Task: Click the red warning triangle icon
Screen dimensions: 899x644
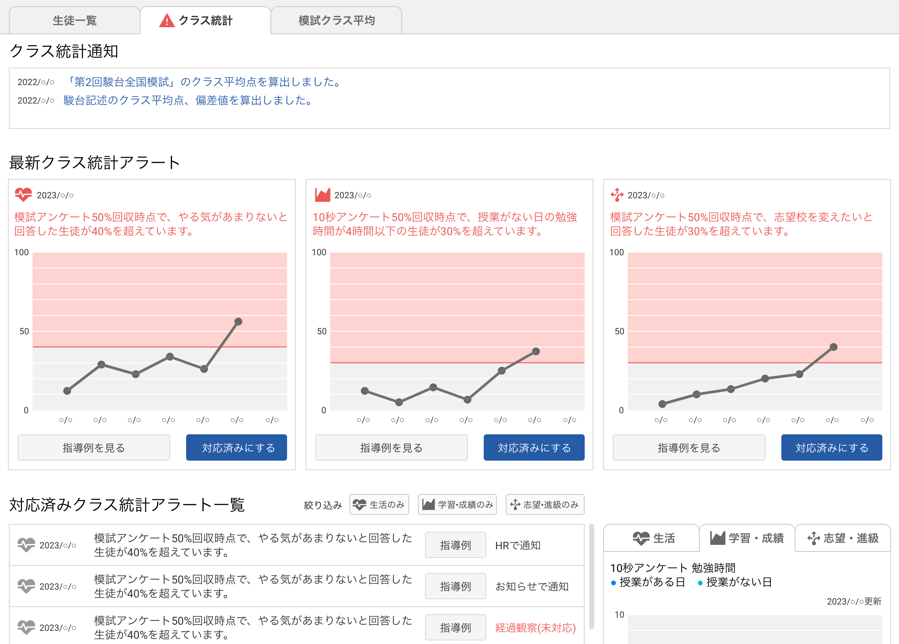Action: [x=167, y=21]
